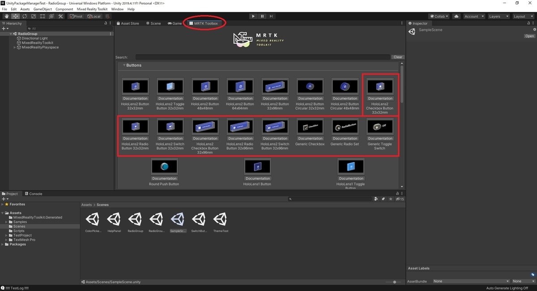Toggle Auto Generate Lighting status
Viewport: 537px width, 291px height.
click(507, 288)
